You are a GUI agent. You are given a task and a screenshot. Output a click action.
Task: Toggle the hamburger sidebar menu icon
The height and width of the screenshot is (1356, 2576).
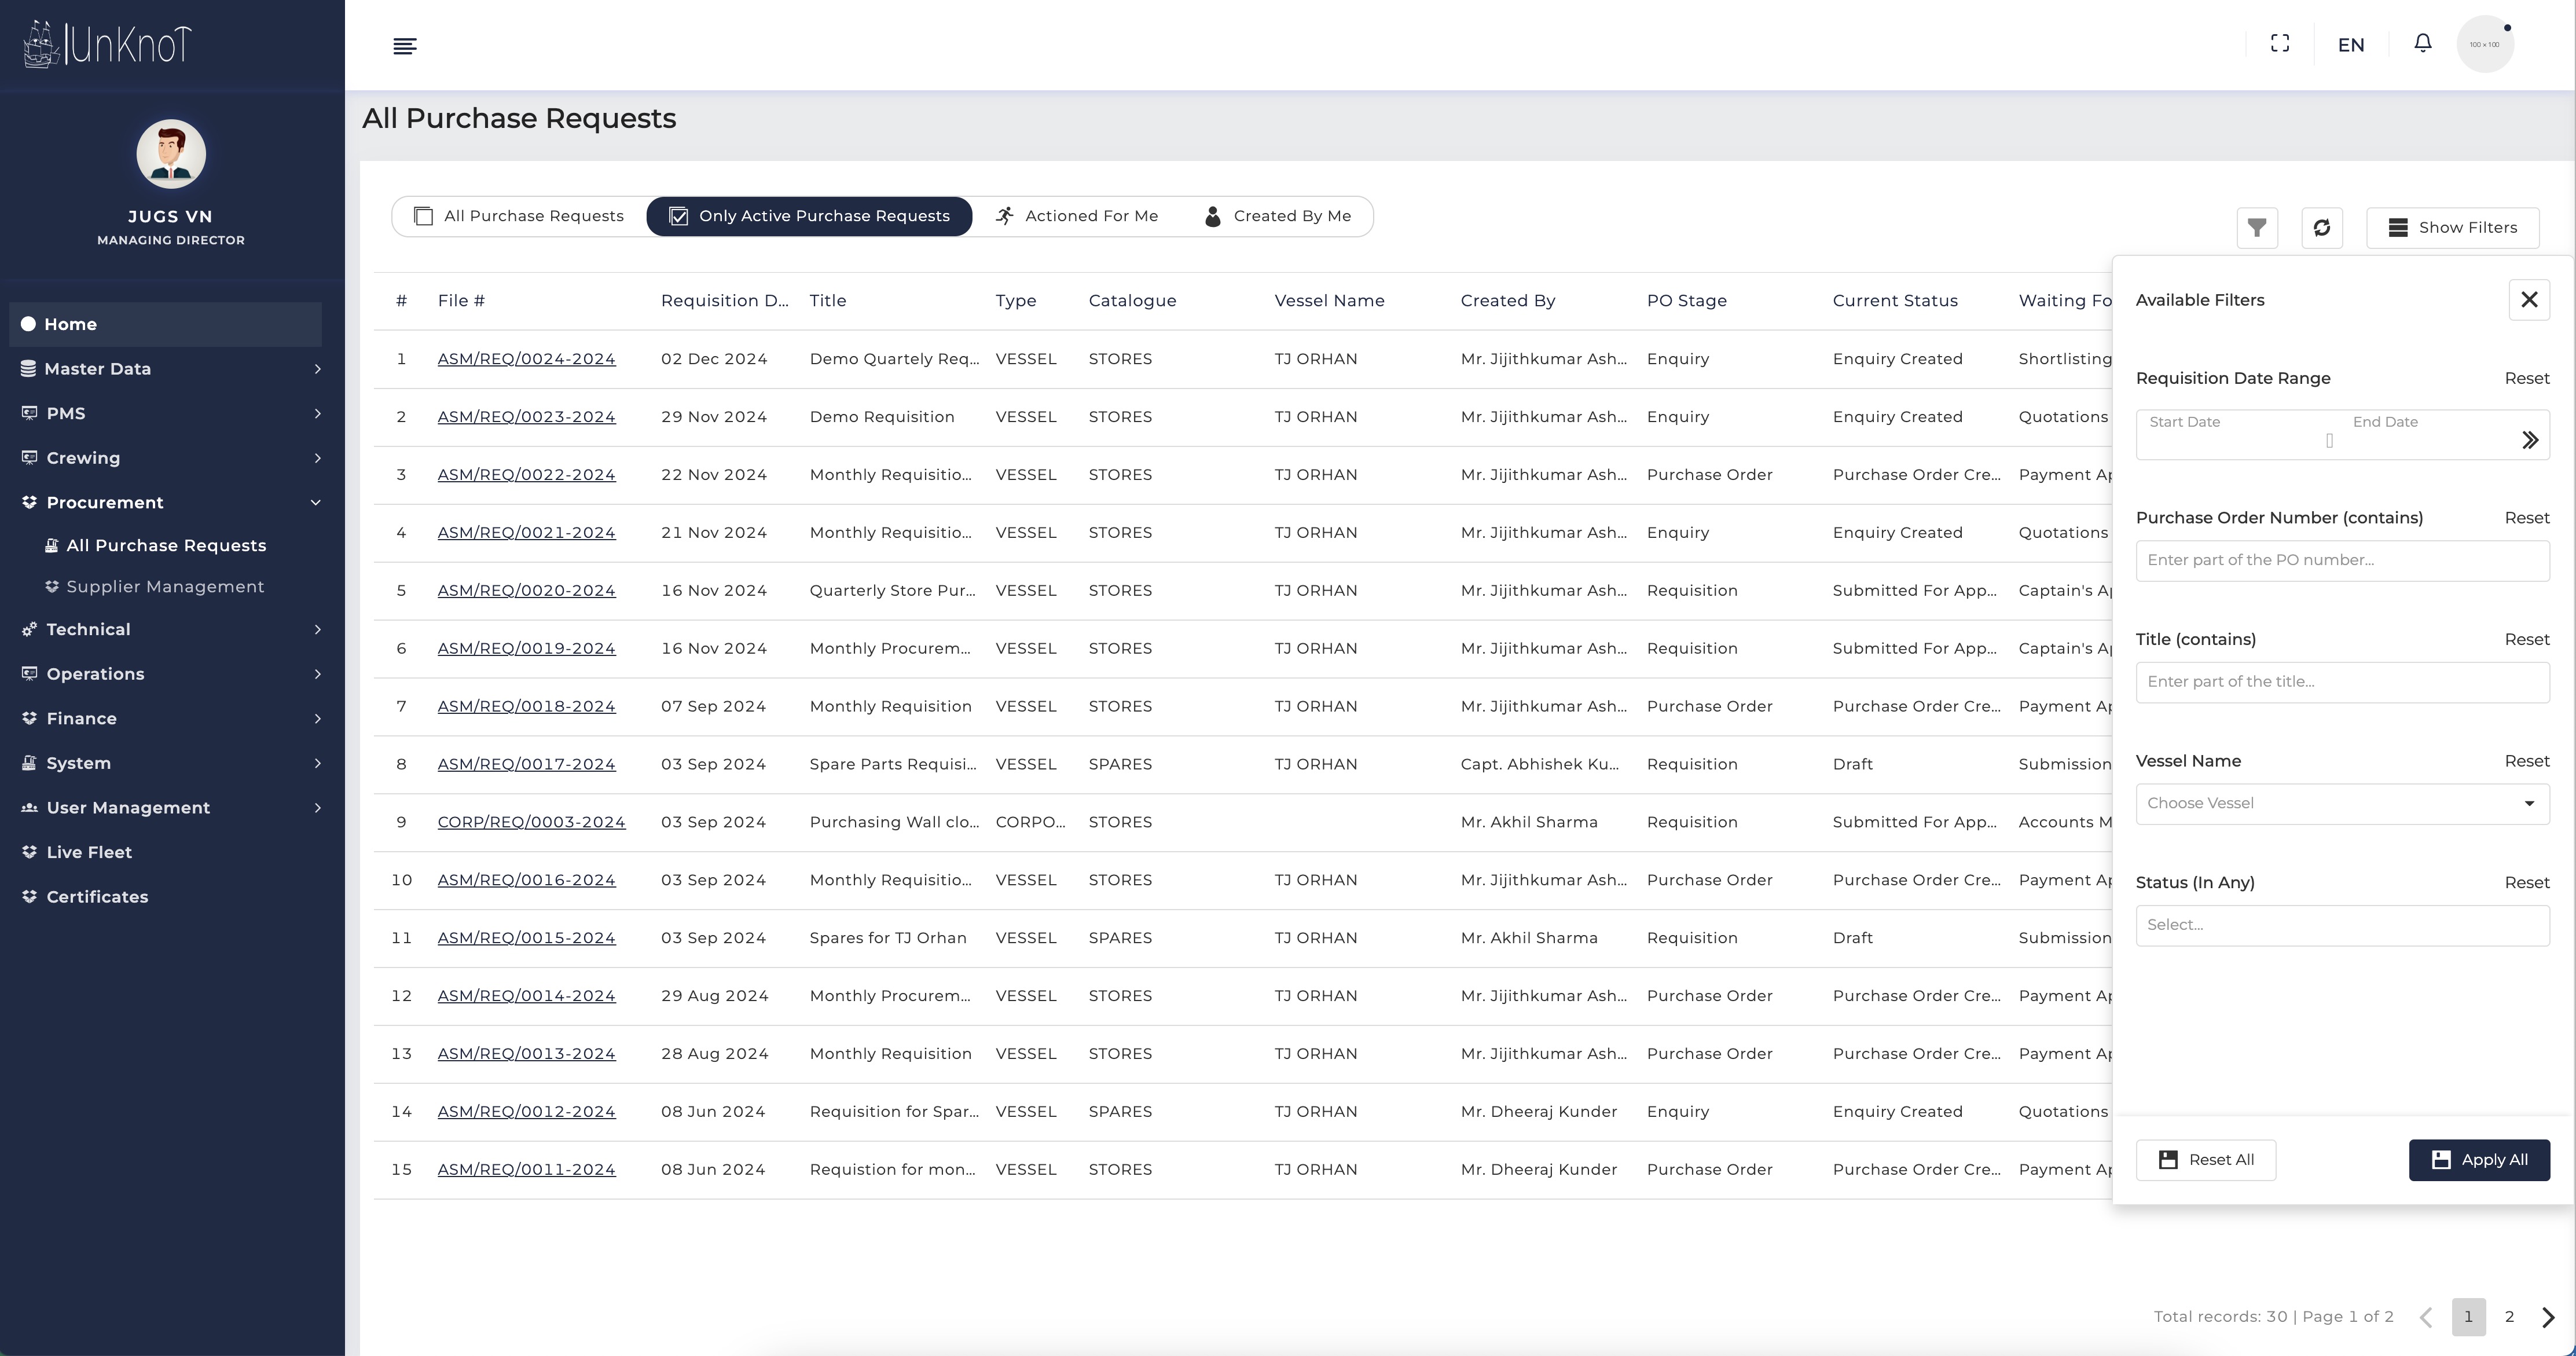point(405,46)
